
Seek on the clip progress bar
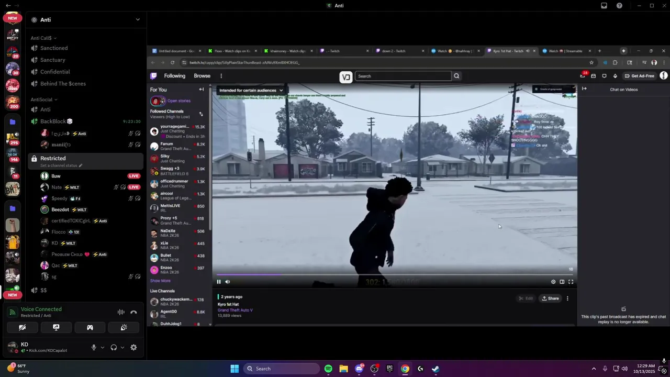[395, 274]
